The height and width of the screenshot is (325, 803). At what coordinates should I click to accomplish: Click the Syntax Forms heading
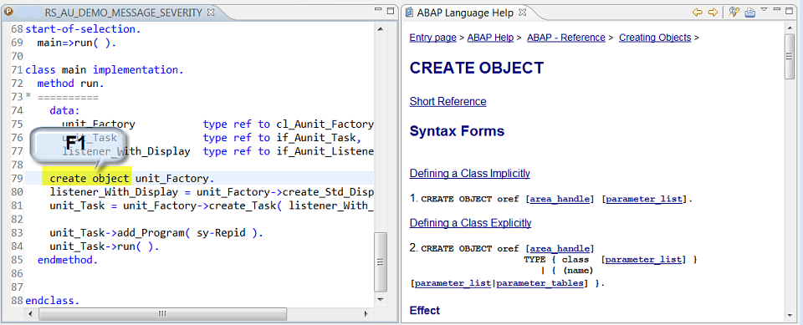point(457,131)
